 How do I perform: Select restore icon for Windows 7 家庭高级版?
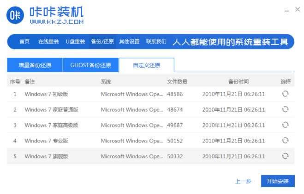(x=285, y=125)
